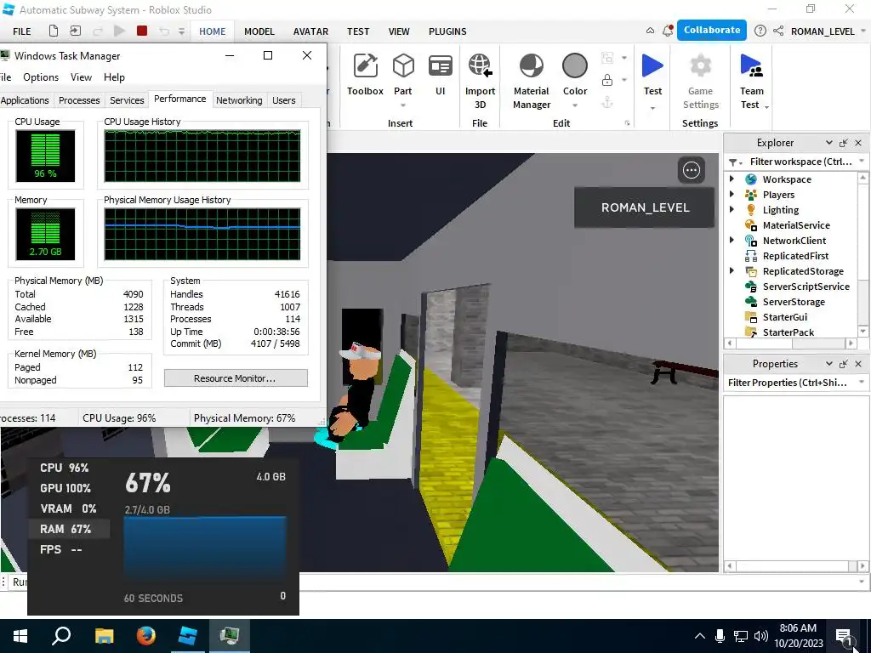The width and height of the screenshot is (871, 653).
Task: Close the Properties panel
Action: point(858,364)
